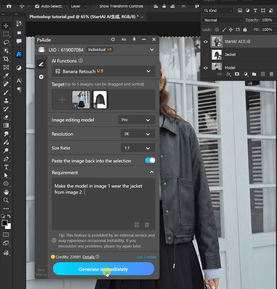Enable the Auto-Select checkbox

click(x=37, y=6)
